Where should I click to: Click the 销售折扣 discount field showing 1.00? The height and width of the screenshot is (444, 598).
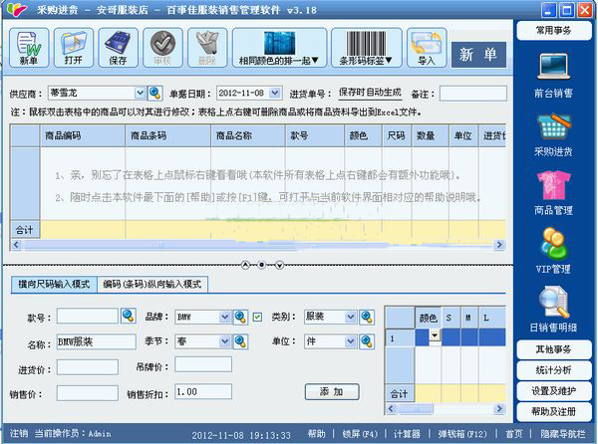tap(203, 391)
